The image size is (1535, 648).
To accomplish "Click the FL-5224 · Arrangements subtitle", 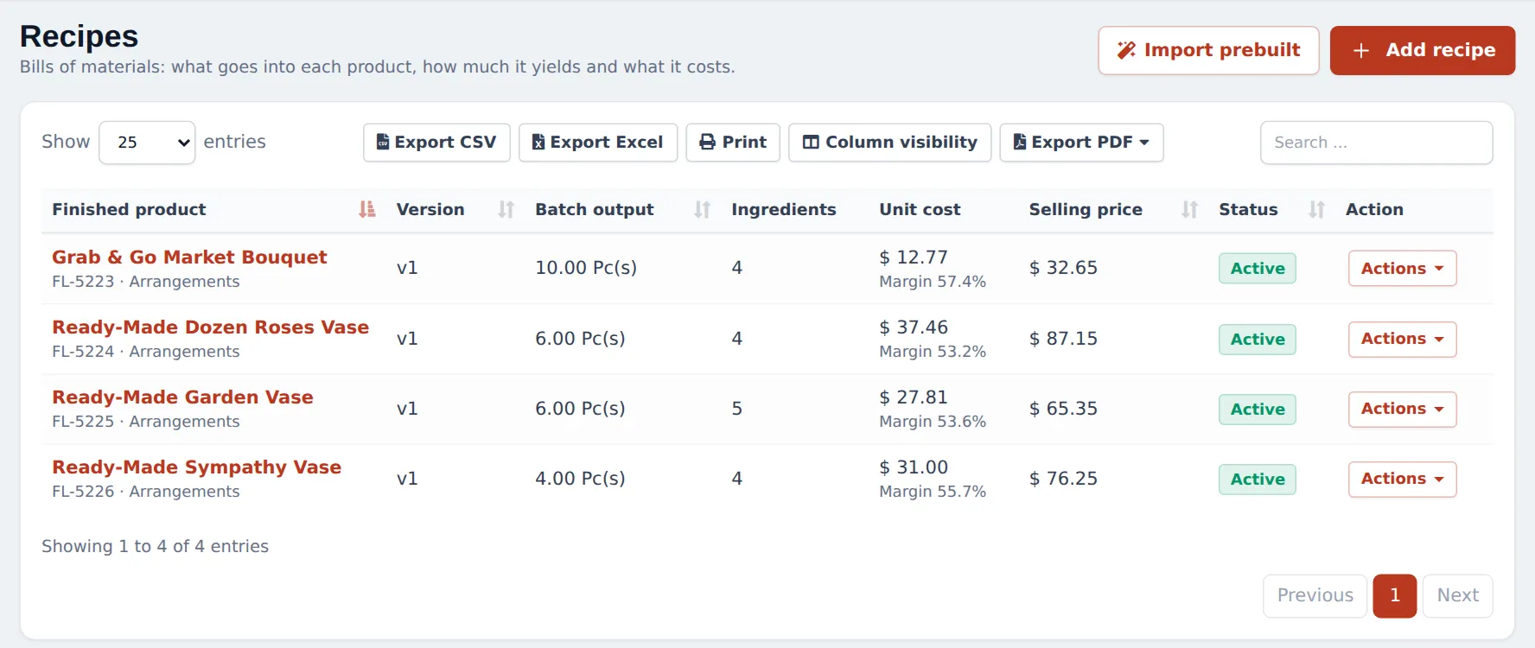I will coord(146,352).
